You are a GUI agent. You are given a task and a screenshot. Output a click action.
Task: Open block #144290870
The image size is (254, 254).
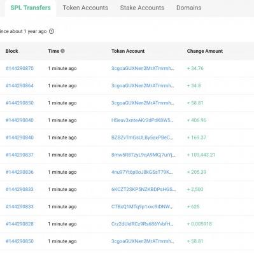click(20, 68)
